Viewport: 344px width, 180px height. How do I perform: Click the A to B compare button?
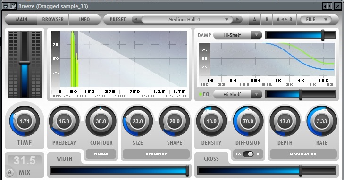285,19
